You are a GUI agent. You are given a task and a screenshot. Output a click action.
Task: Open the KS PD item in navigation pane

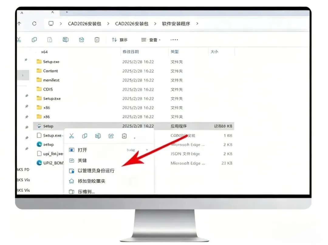[x=23, y=169]
